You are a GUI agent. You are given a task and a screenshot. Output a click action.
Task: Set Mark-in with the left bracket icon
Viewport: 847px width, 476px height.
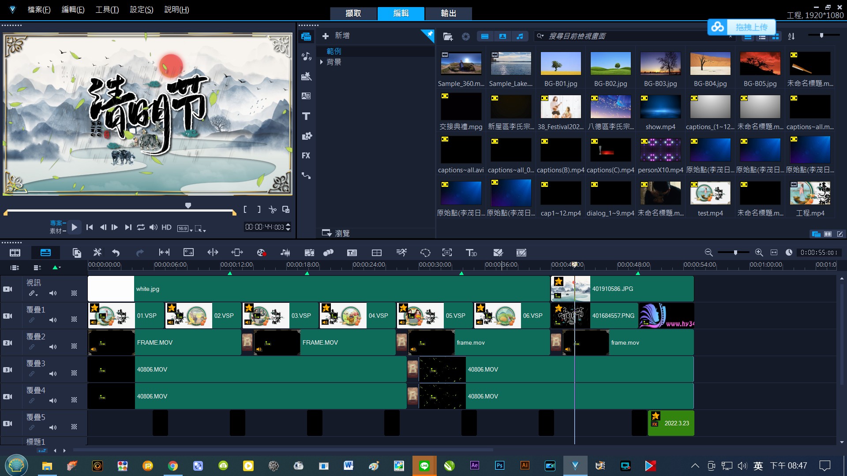[245, 210]
